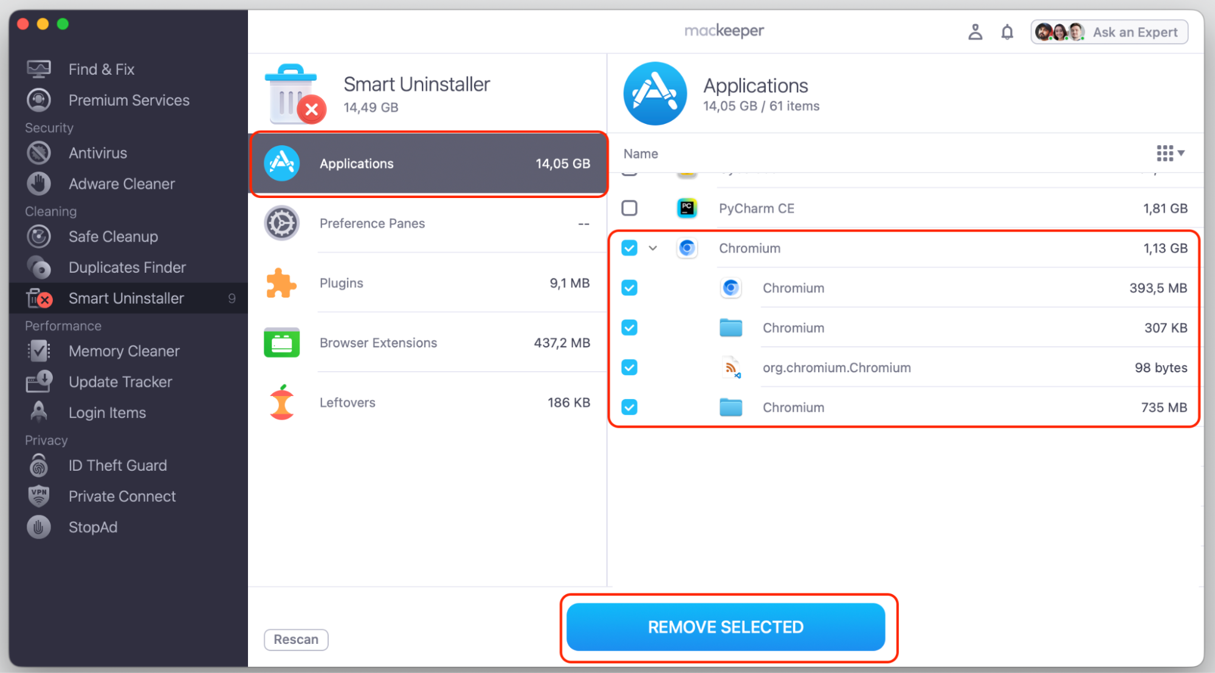Click the REMOVE SELECTED button

pos(726,627)
